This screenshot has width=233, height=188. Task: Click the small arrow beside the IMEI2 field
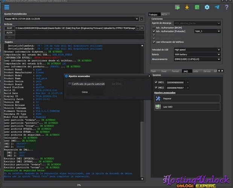click(188, 88)
